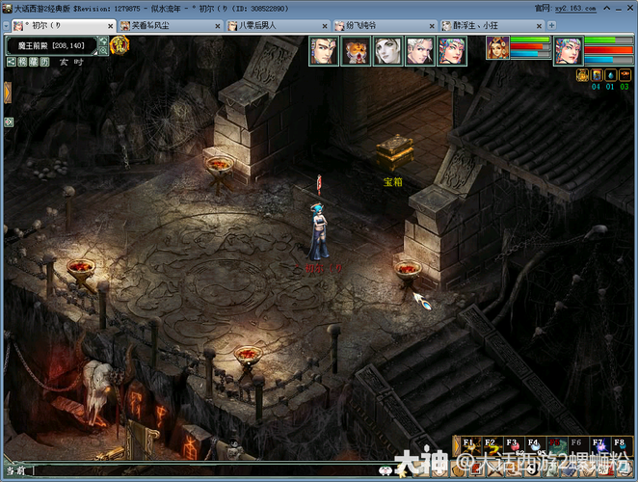
Task: Click the share icon under the map panel
Action: pos(11,62)
